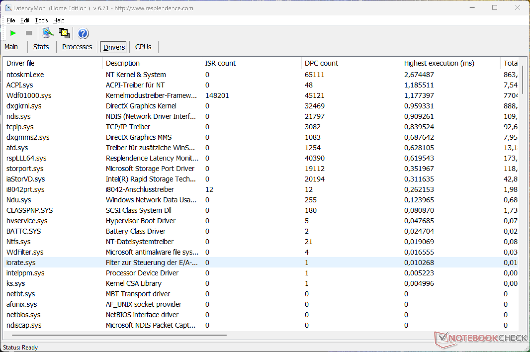The image size is (530, 352).
Task: Select the Wdf01000.sys driver row
Action: click(x=261, y=95)
